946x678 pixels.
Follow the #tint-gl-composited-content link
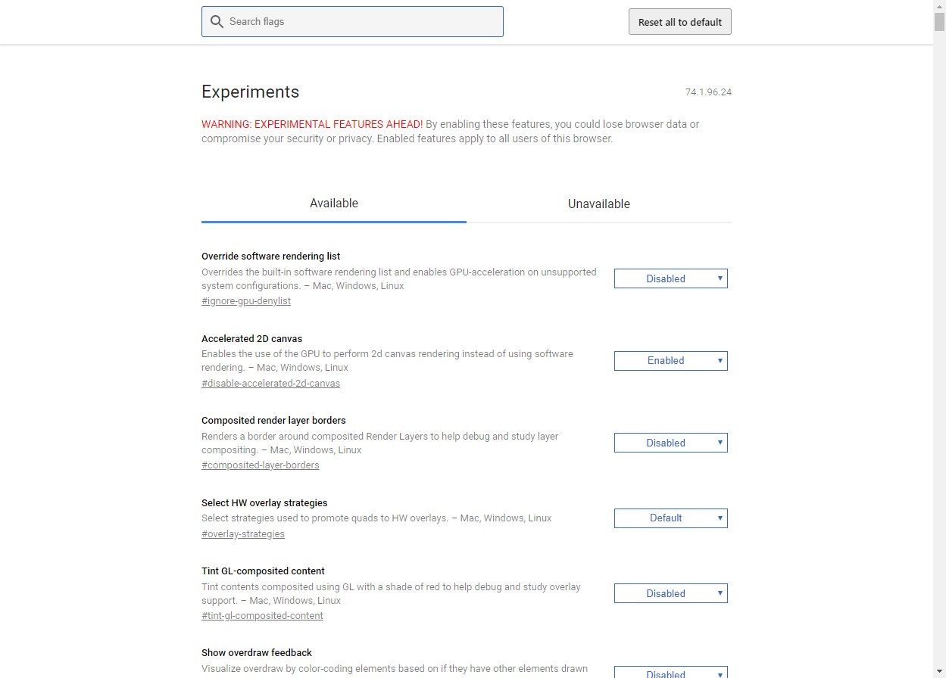click(x=262, y=616)
